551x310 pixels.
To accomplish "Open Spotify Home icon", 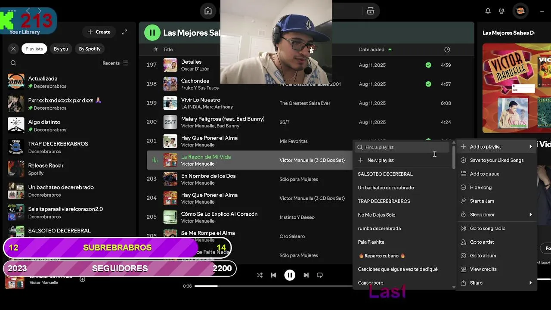I will click(208, 11).
